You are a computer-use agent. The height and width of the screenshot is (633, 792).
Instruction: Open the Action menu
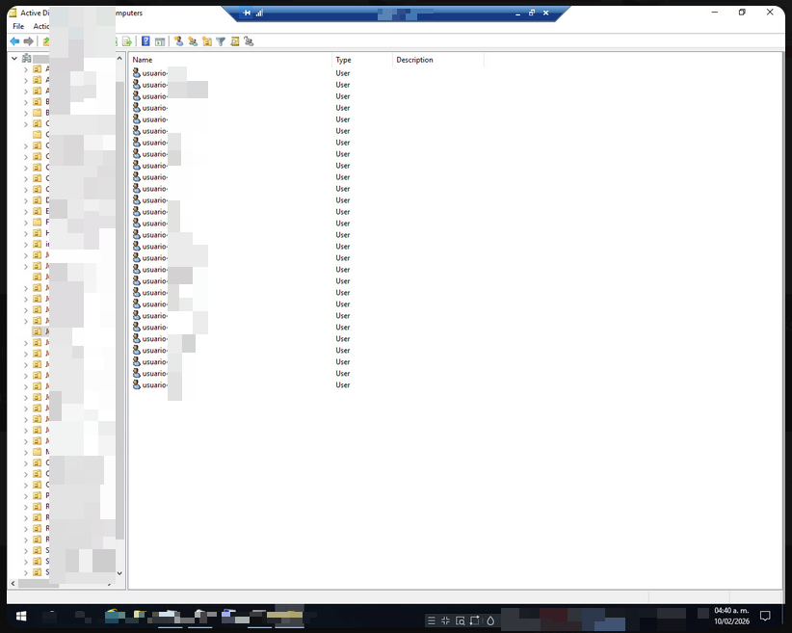[40, 26]
